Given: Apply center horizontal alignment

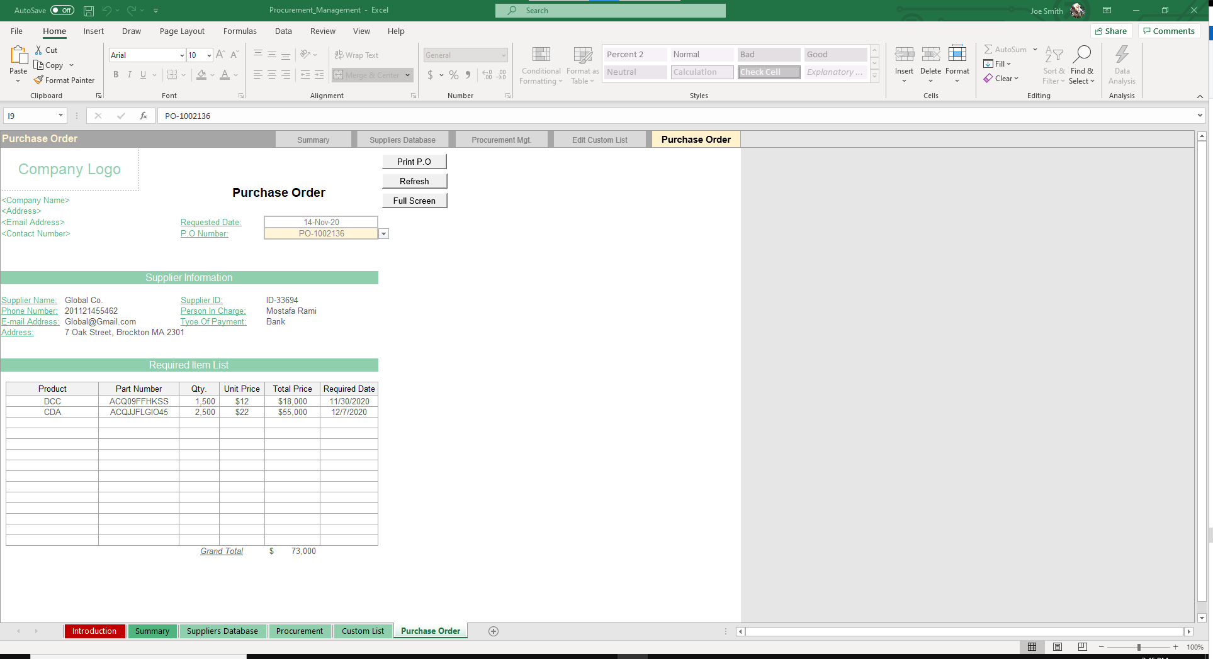Looking at the screenshot, I should pyautogui.click(x=272, y=75).
